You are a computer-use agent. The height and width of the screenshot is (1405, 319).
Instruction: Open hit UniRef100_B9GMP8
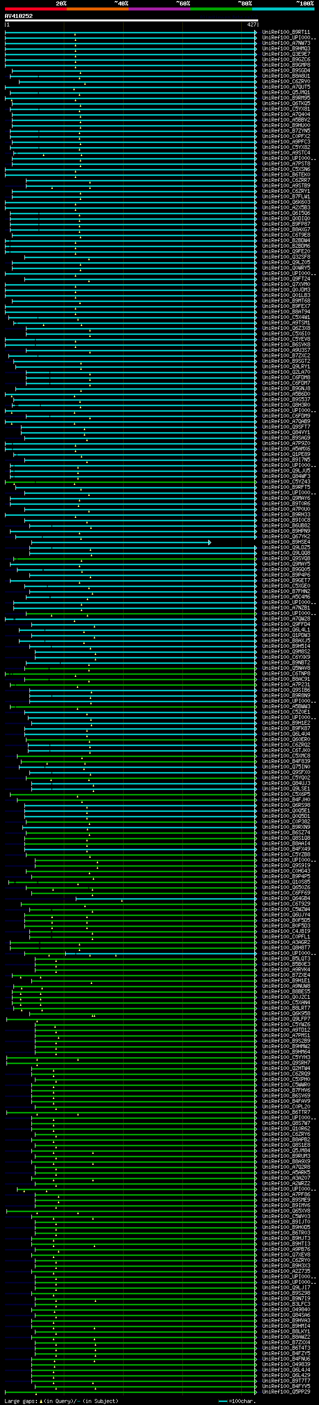tap(286, 65)
